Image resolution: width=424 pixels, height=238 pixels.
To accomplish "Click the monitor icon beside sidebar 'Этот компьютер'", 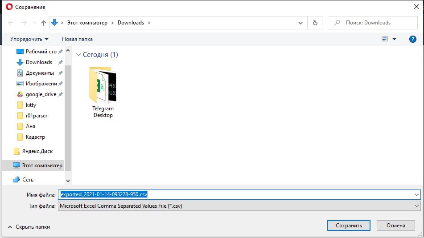I will 16,165.
